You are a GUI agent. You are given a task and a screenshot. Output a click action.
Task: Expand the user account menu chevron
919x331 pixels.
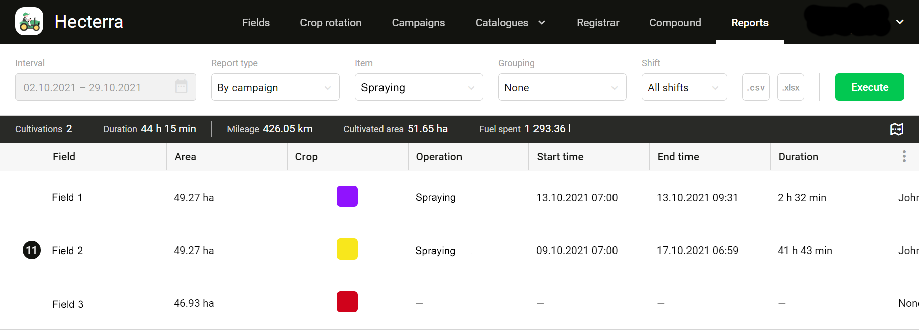click(900, 22)
